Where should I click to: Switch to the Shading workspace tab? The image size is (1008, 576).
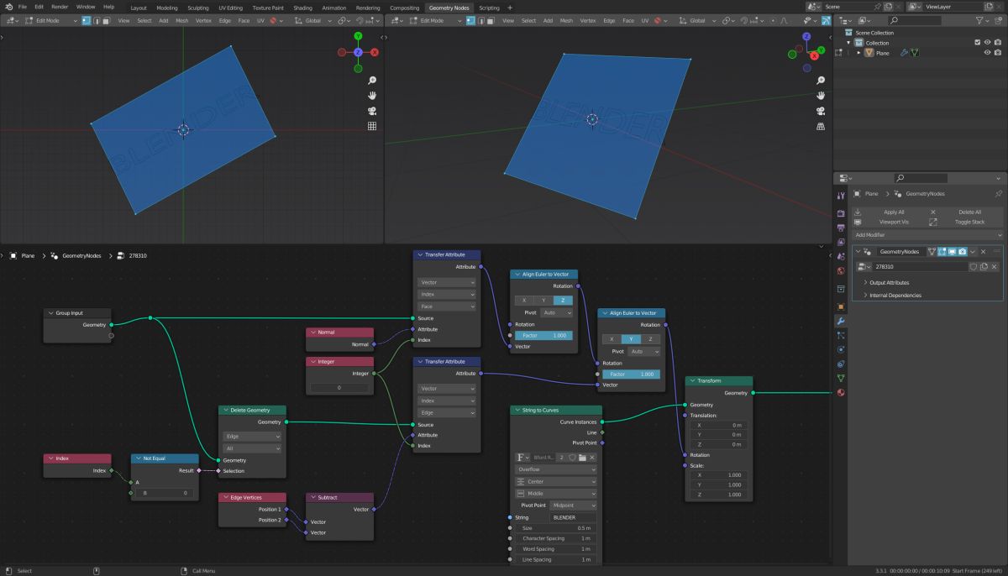tap(302, 8)
